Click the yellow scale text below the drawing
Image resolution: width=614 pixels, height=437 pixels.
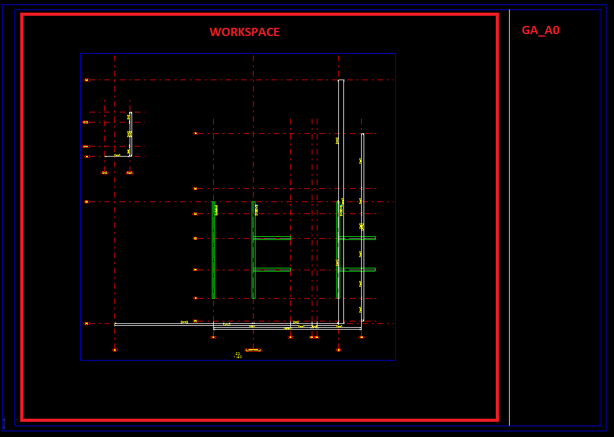point(238,356)
